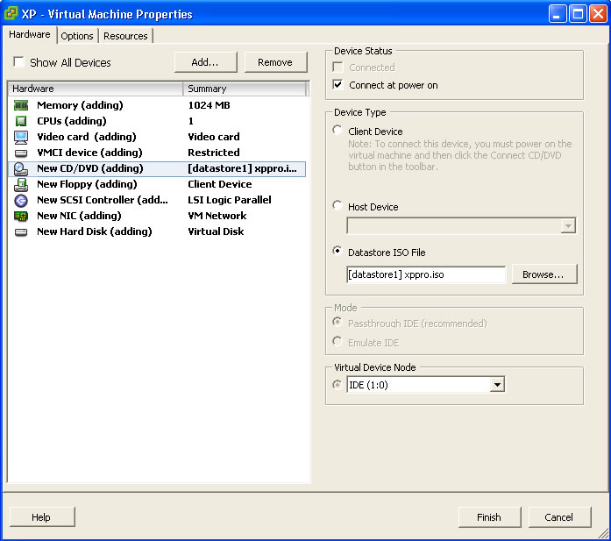Screen dimensions: 611x541
Task: Select the CPUs (adding) row
Action: click(157, 121)
